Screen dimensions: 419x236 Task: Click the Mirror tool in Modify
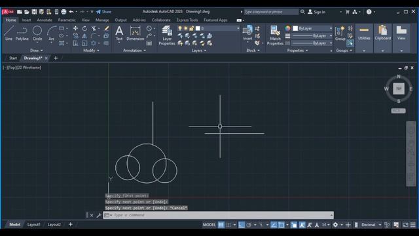(x=84, y=36)
